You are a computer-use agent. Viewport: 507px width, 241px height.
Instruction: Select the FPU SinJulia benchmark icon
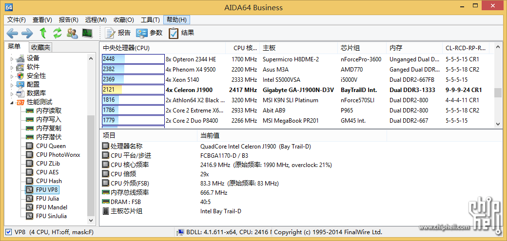(x=29, y=216)
